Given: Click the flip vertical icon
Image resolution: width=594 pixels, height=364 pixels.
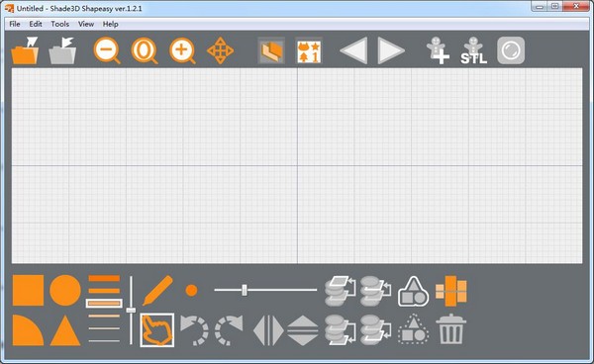Looking at the screenshot, I should [x=302, y=330].
